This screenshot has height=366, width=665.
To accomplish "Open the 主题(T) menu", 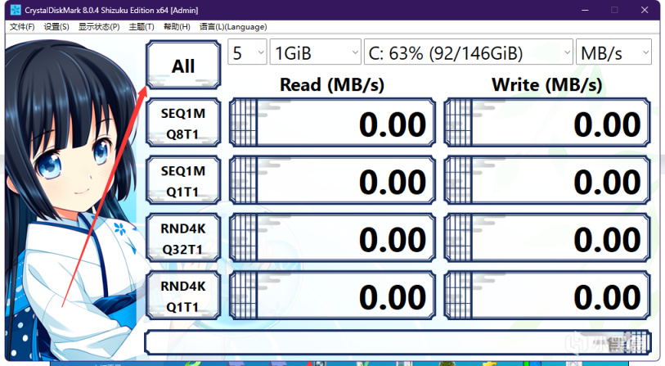I will [x=142, y=27].
